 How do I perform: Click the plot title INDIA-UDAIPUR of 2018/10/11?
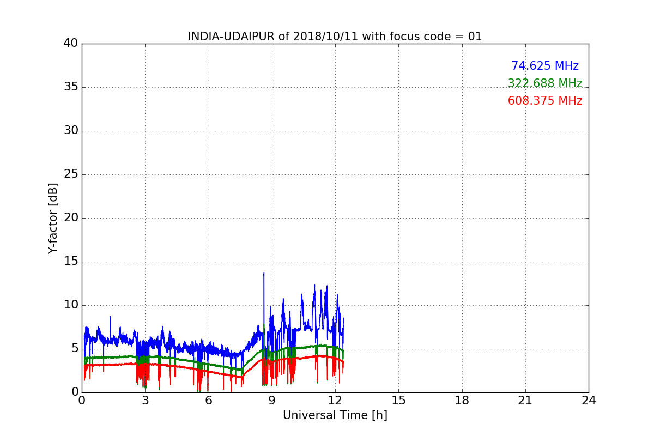click(x=335, y=37)
